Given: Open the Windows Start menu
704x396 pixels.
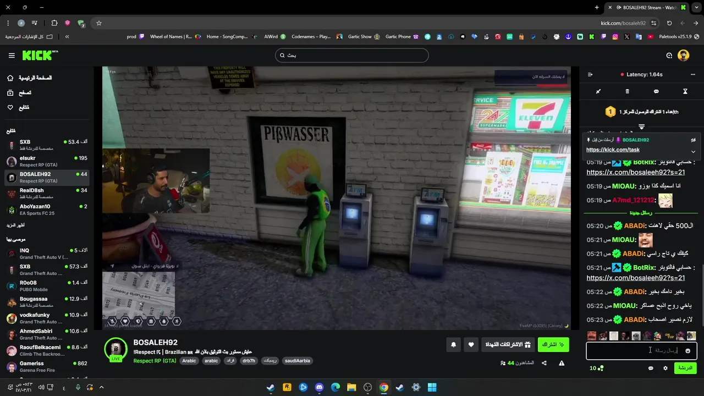Looking at the screenshot, I should 432,387.
